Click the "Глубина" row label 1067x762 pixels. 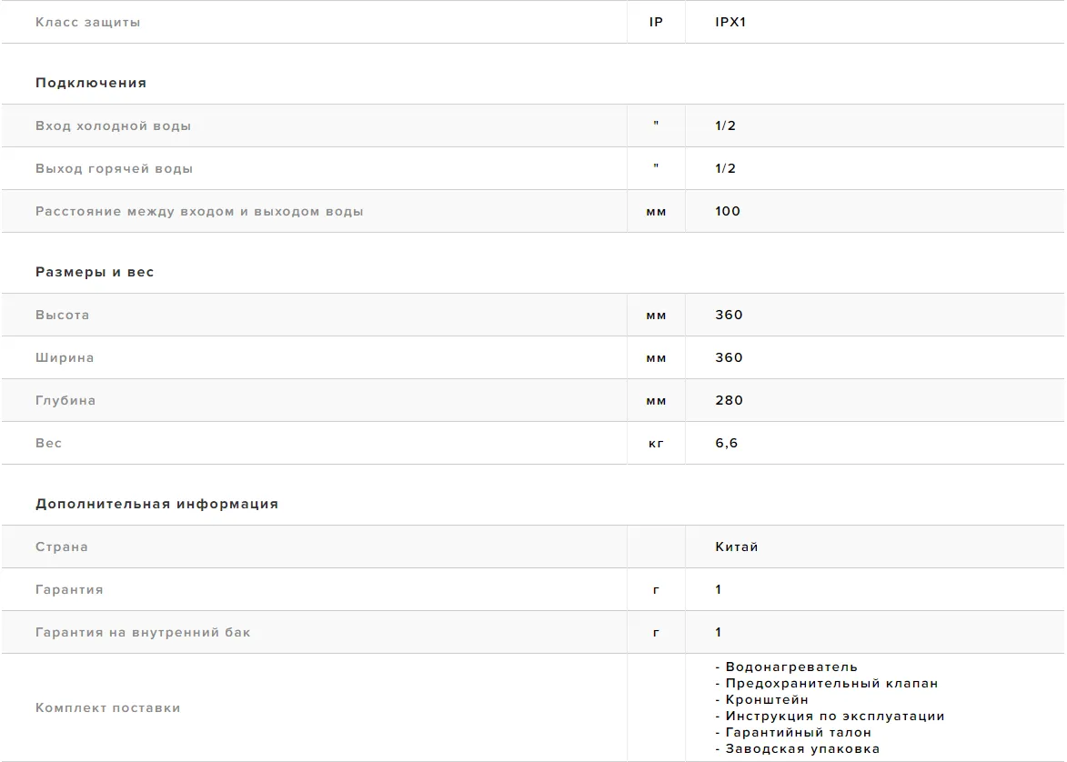coord(65,400)
